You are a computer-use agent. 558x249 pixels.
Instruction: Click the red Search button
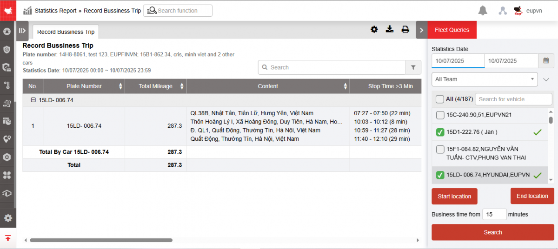coord(492,232)
